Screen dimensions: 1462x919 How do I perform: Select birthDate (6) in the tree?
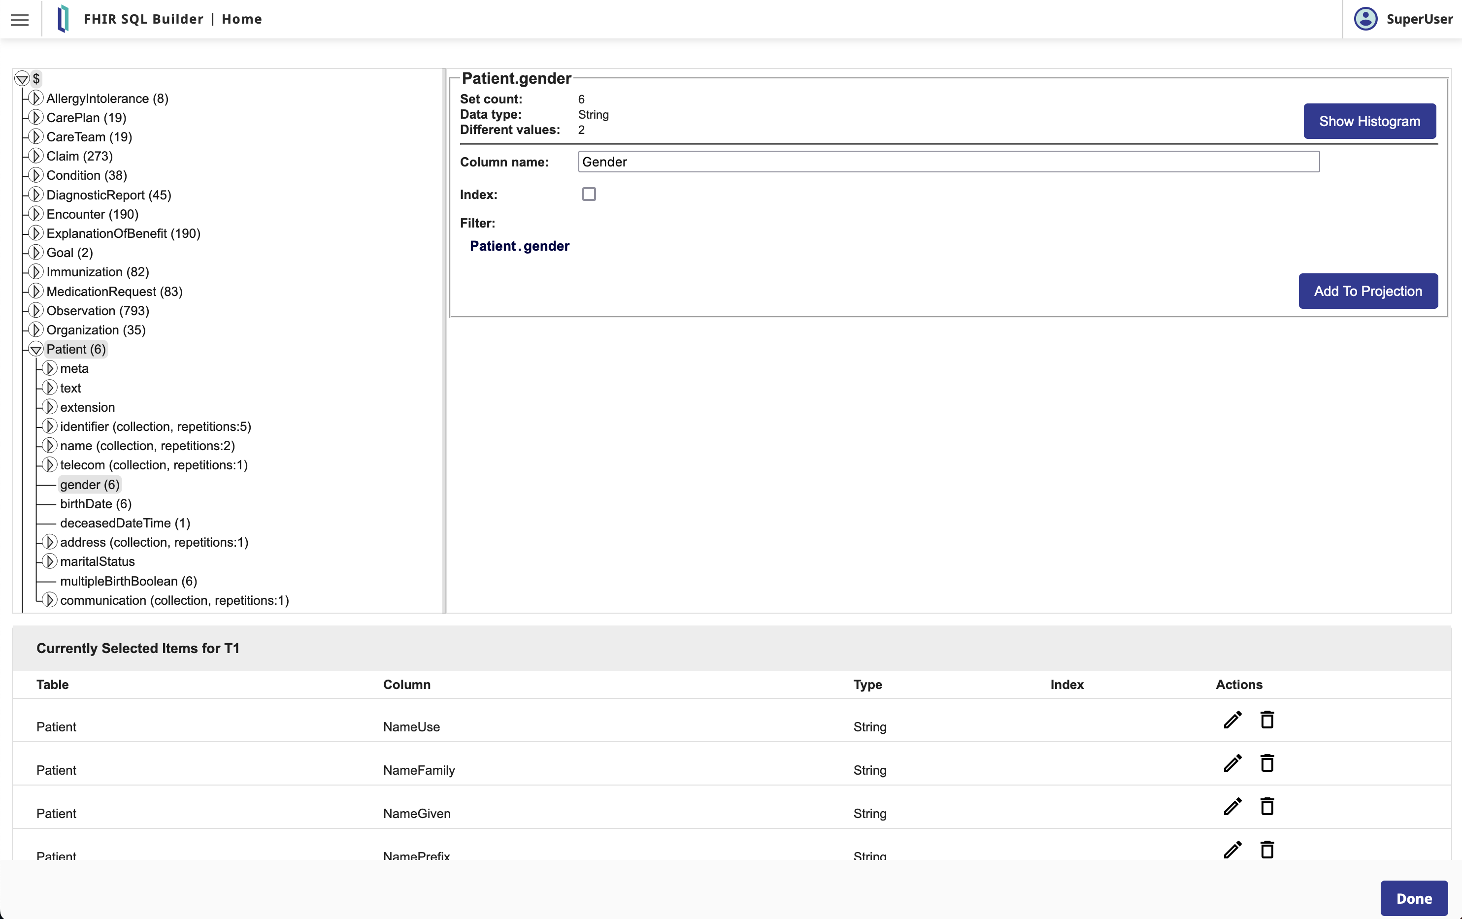click(x=96, y=504)
